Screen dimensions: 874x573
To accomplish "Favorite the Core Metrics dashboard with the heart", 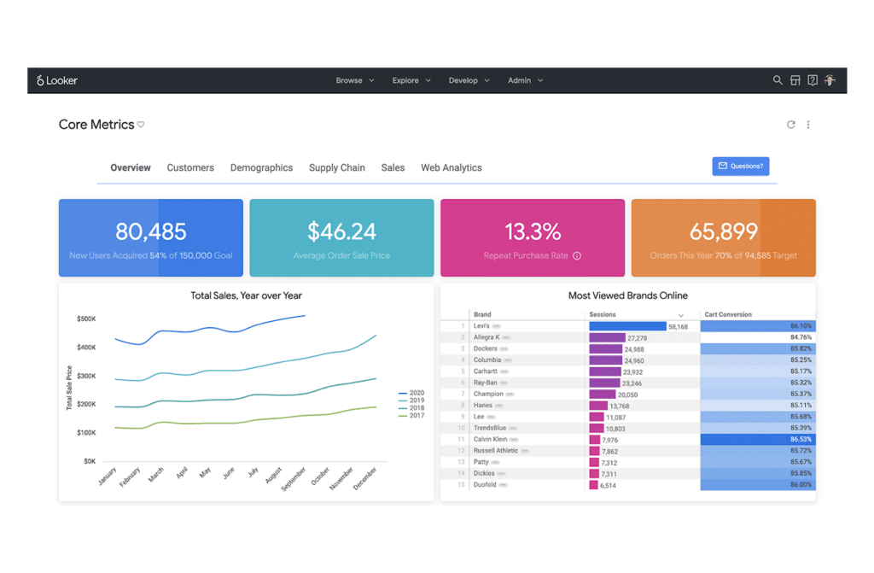I will tap(140, 124).
